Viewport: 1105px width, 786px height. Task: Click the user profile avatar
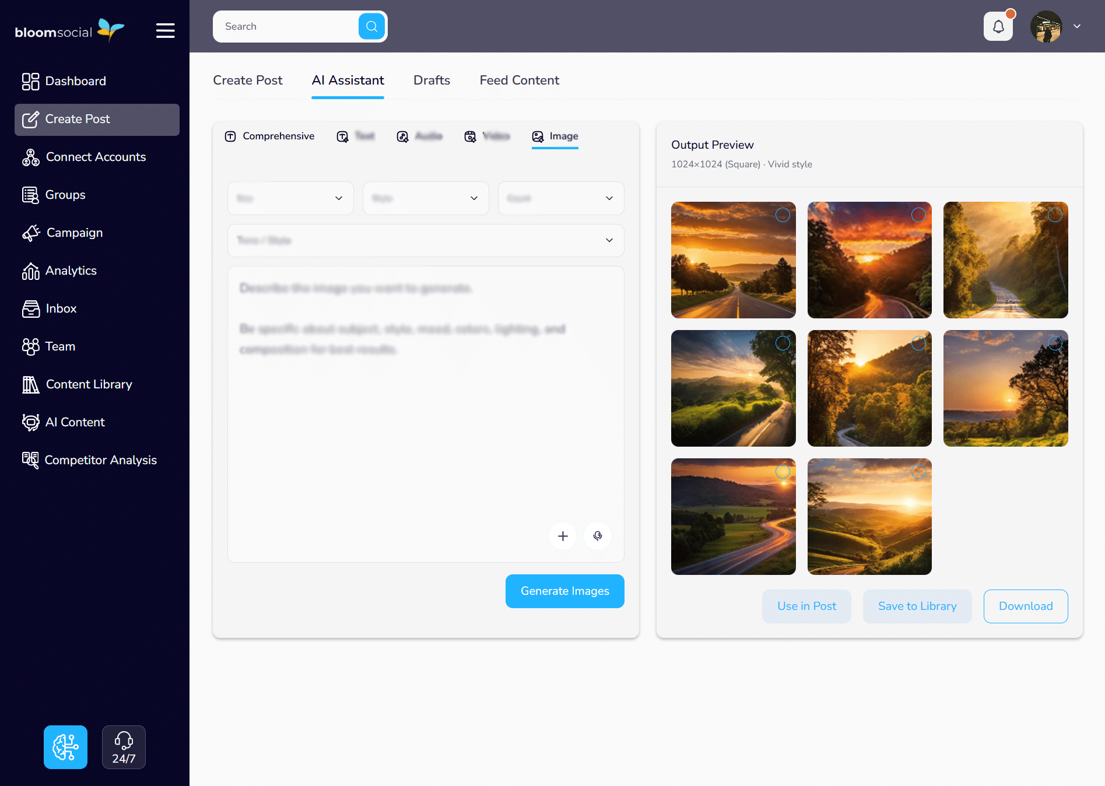pos(1046,26)
